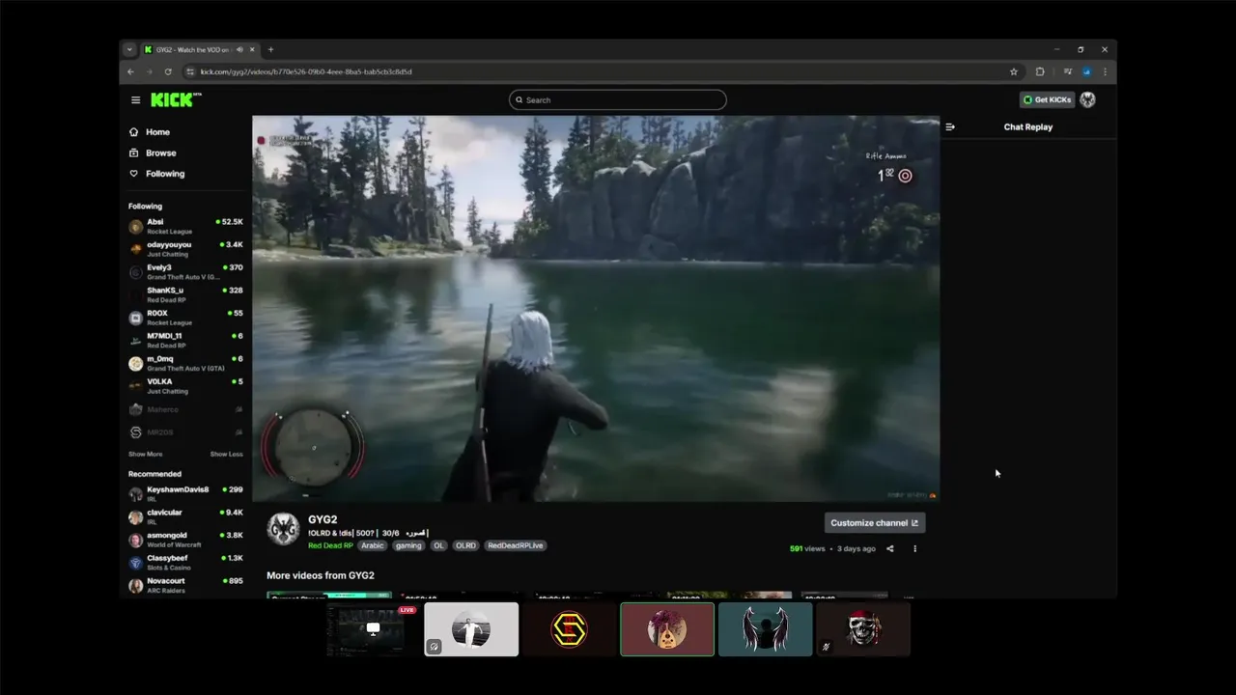
Task: Click the Search field
Action: tap(618, 99)
